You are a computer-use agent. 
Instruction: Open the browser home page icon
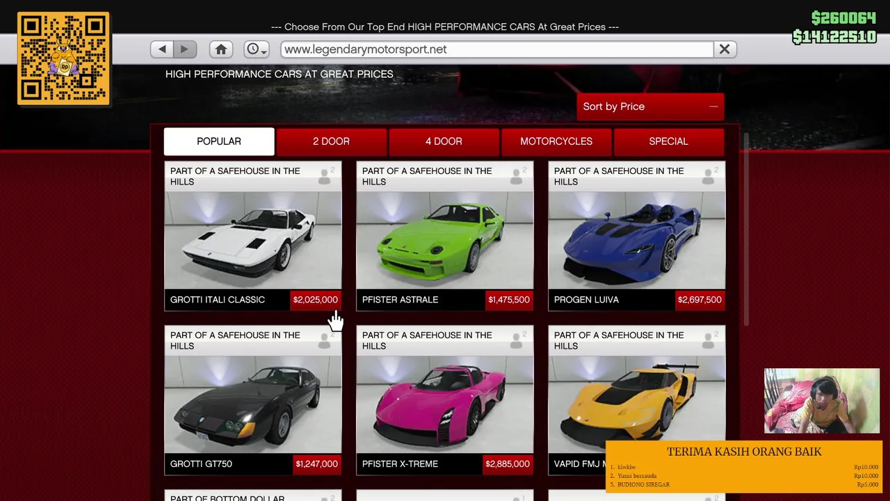point(221,49)
